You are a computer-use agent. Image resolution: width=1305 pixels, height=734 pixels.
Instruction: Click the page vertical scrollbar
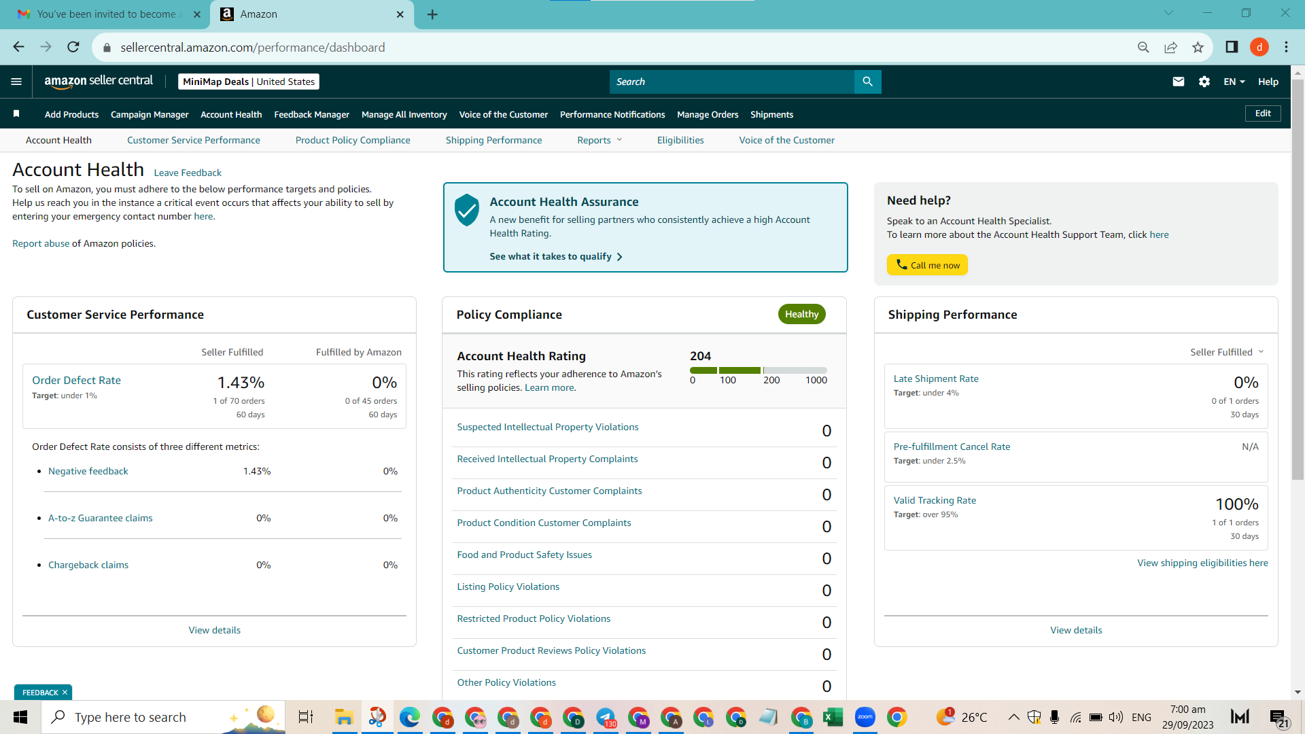coord(1298,279)
